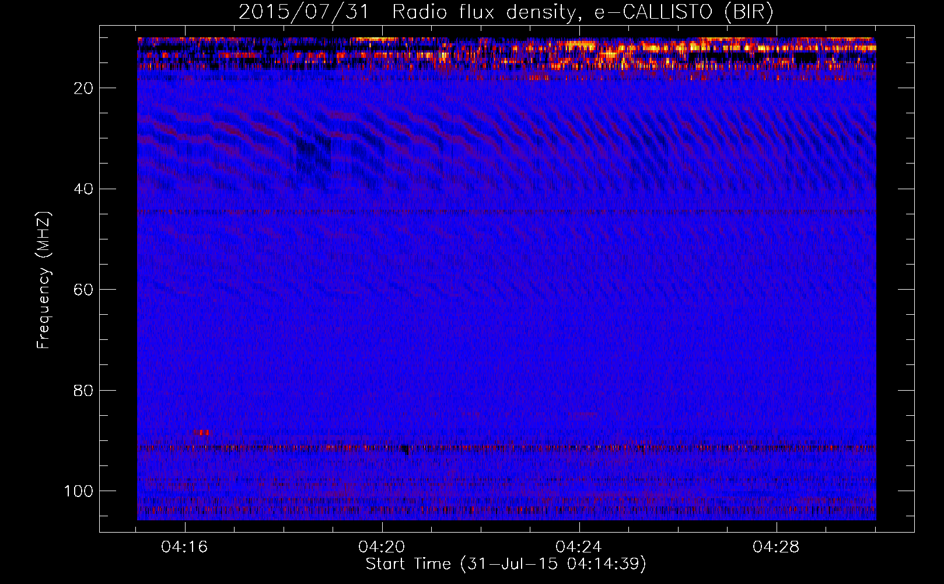
Task: Select the 60 MHz frequency tick label
Action: click(83, 290)
